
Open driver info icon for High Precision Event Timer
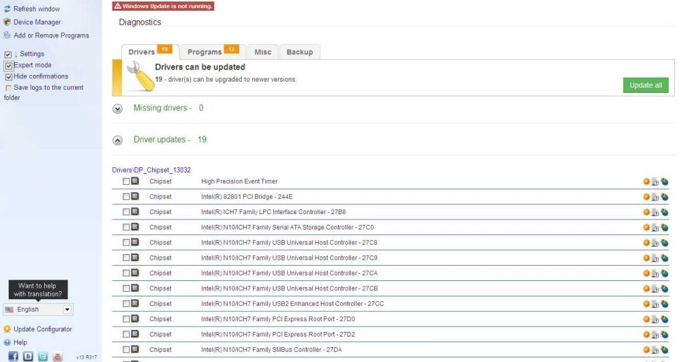click(x=656, y=181)
